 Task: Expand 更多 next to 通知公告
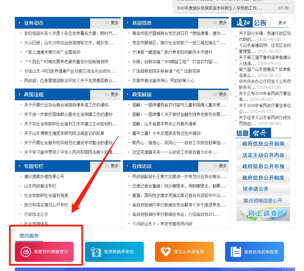(x=282, y=23)
